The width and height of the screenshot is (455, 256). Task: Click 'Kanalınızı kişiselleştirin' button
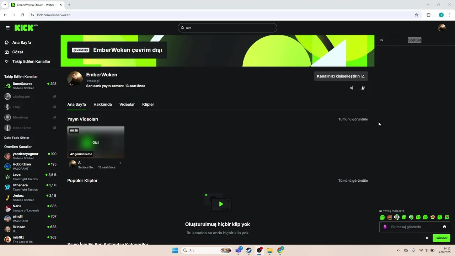341,76
